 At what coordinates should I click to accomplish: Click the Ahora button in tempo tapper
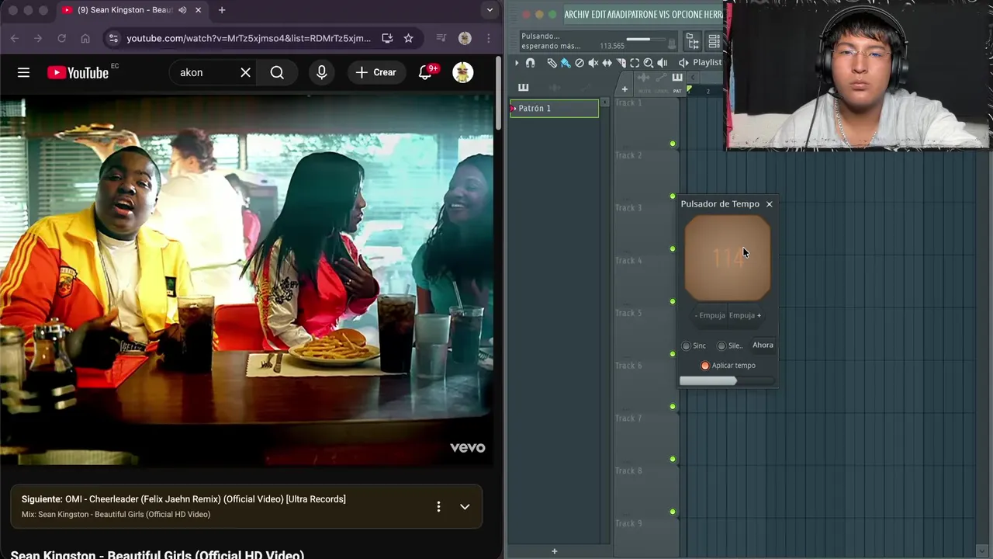(763, 345)
